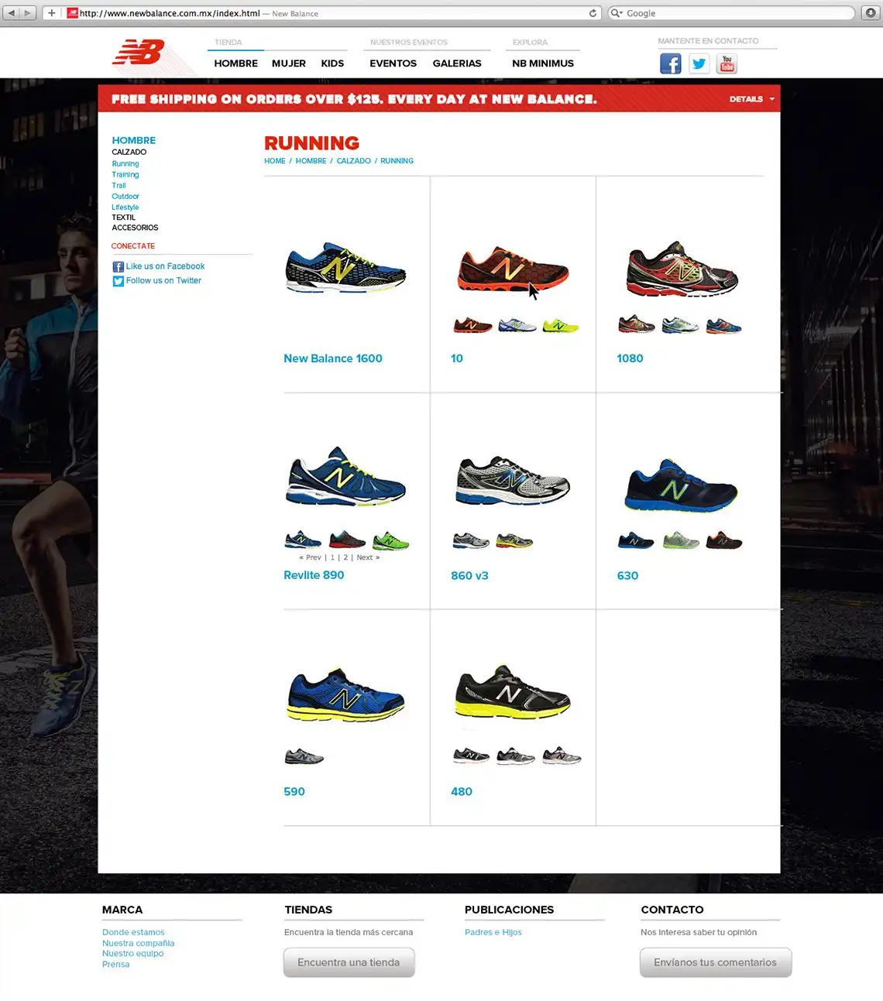Open the large 480 shoe image
The height and width of the screenshot is (1001, 883).
click(513, 691)
